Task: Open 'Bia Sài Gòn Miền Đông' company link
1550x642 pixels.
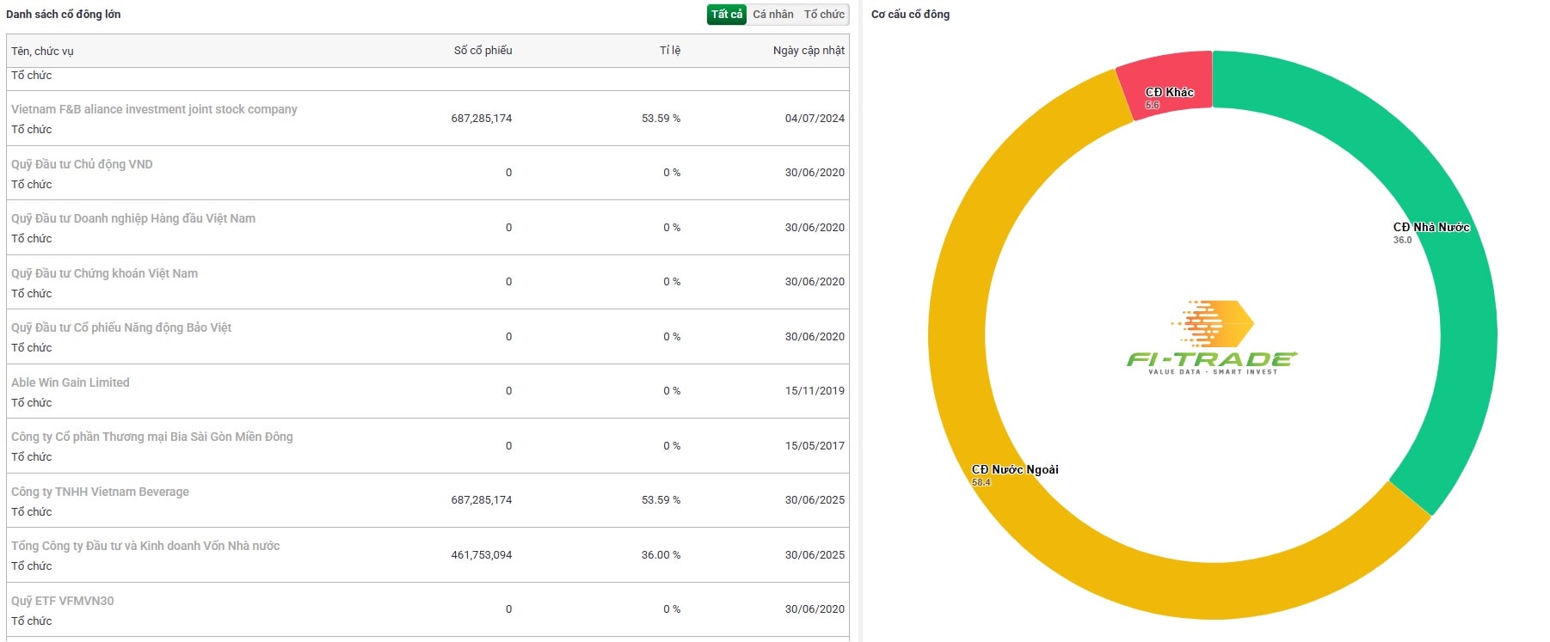Action: 151,437
